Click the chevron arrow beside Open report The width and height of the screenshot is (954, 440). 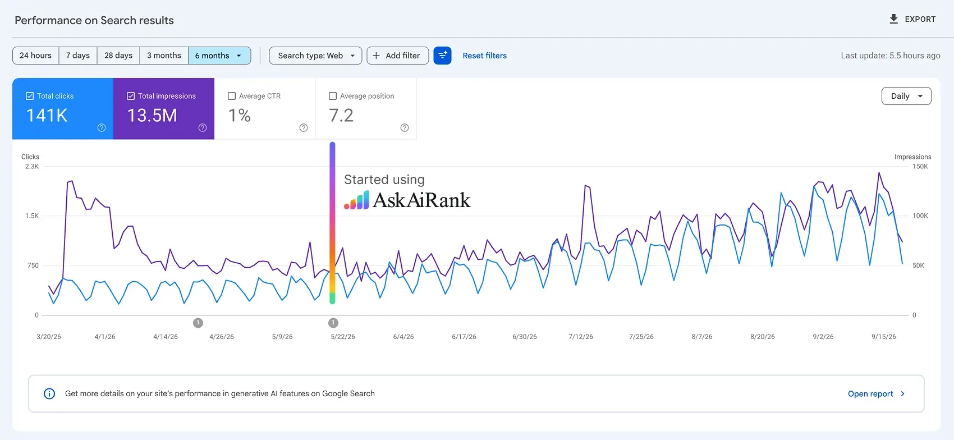(x=902, y=393)
